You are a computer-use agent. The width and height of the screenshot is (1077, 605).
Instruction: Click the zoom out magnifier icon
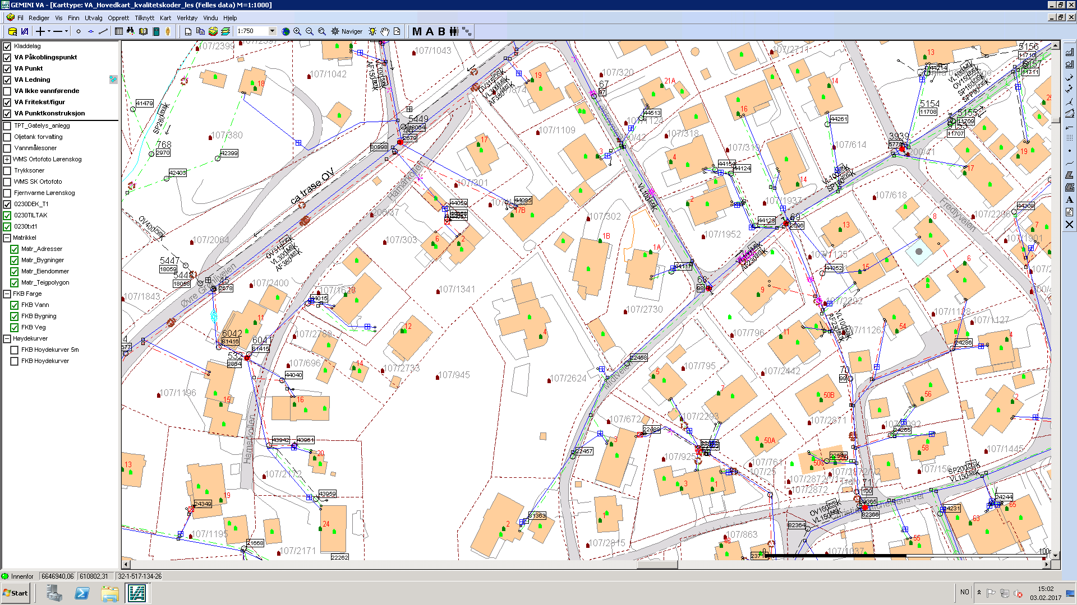[x=310, y=31]
